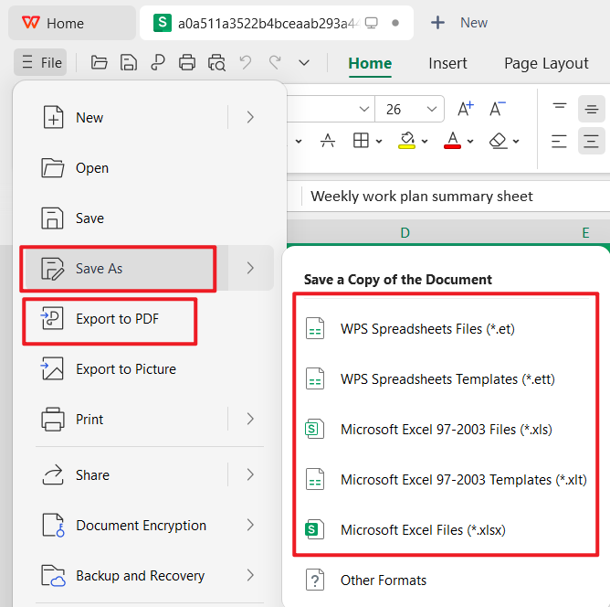The image size is (610, 607).
Task: Toggle the Center alignment icon
Action: tap(592, 141)
